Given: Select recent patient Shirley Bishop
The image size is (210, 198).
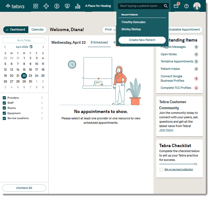Looking at the screenshot, I should [x=131, y=29].
